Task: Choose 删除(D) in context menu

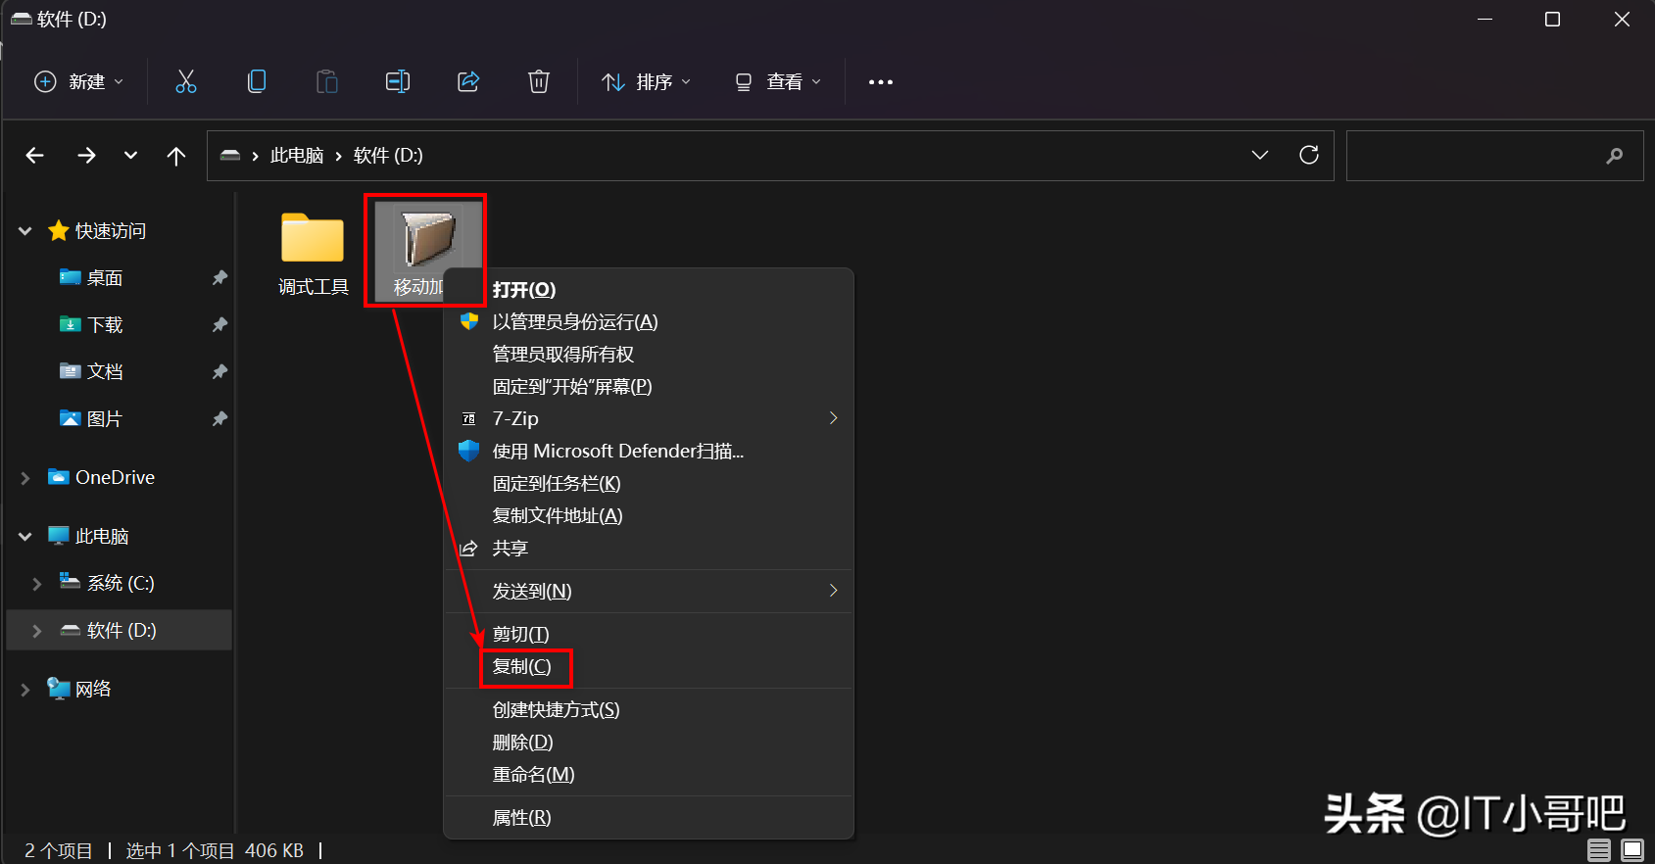Action: 649,742
